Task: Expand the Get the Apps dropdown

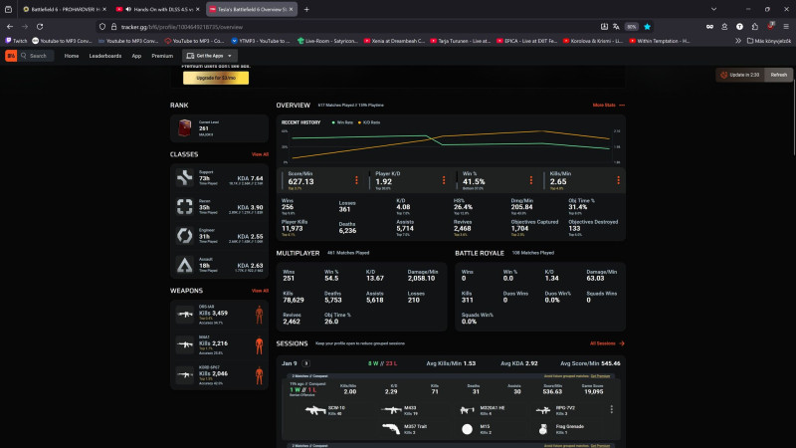Action: pyautogui.click(x=210, y=56)
